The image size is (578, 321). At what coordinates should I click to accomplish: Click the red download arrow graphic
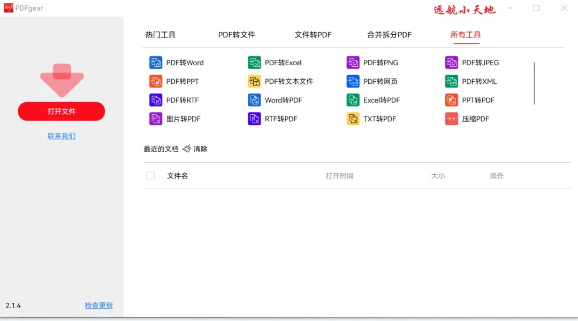point(62,81)
